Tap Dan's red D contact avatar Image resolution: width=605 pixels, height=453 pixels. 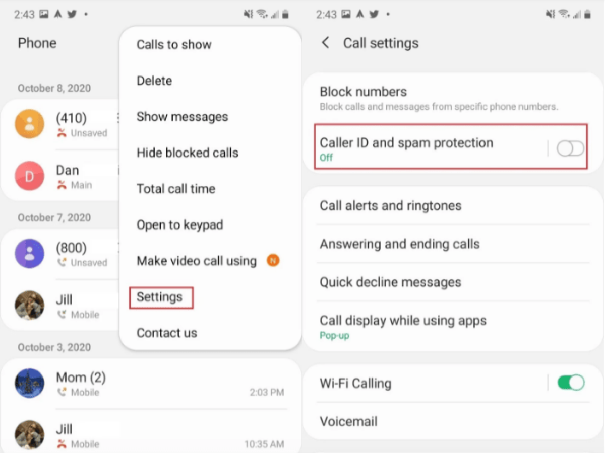click(x=29, y=176)
